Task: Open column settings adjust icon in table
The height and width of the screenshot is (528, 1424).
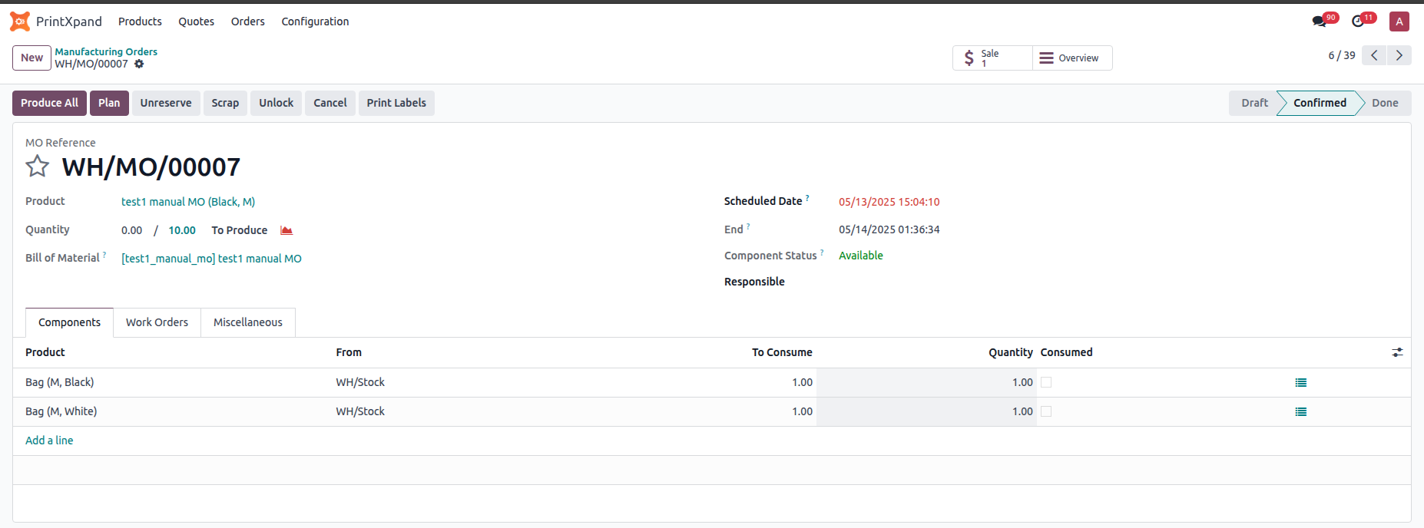Action: 1397,352
